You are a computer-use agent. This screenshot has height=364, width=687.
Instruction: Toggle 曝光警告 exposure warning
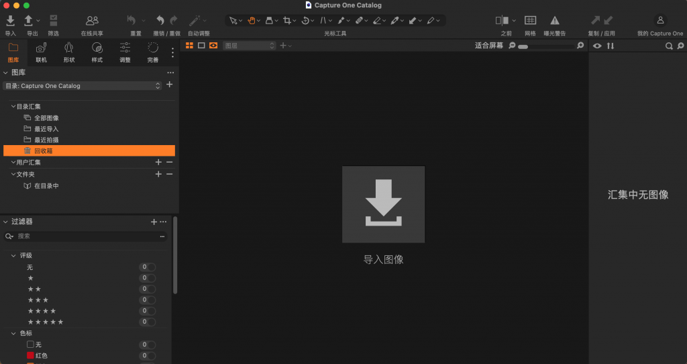[x=555, y=20]
